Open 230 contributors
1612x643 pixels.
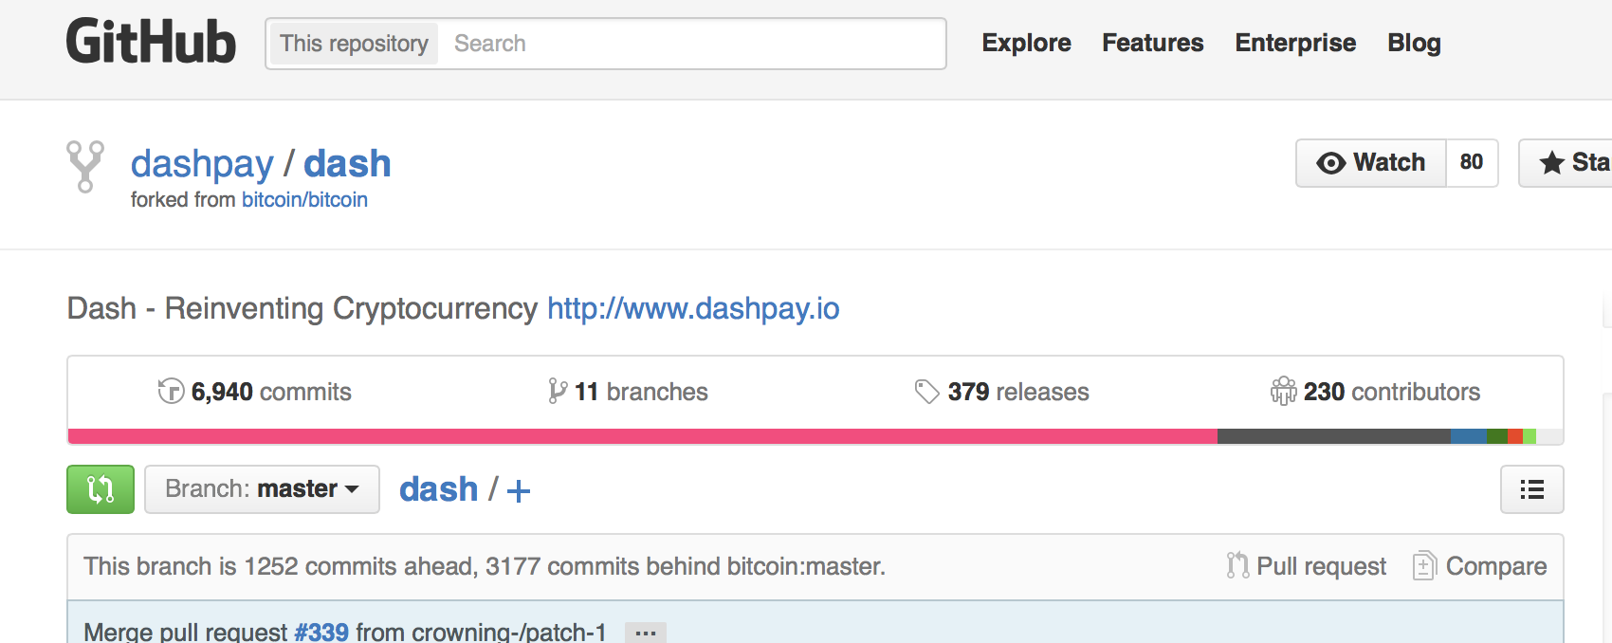pos(1375,391)
